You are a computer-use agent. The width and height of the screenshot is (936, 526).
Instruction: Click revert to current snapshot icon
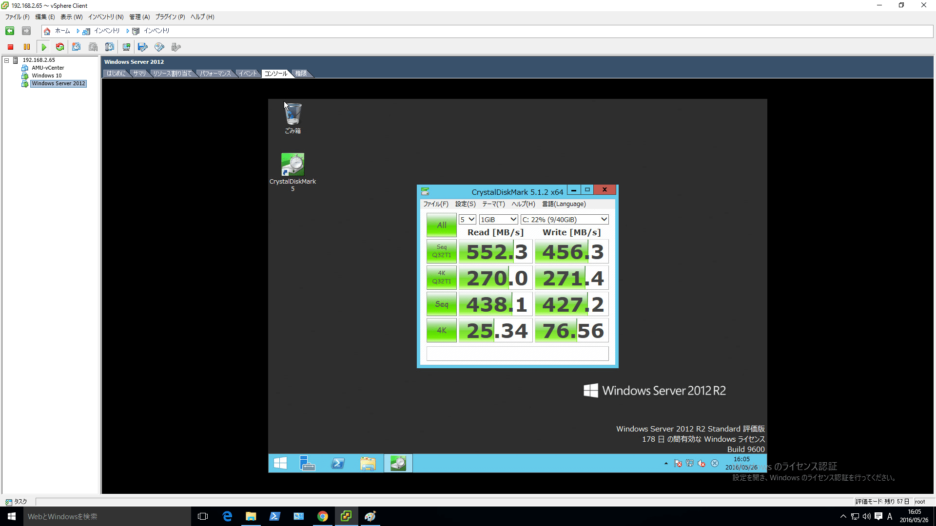(x=93, y=47)
